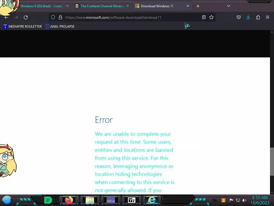
Task: Open network tray icon
Action: (x=238, y=200)
